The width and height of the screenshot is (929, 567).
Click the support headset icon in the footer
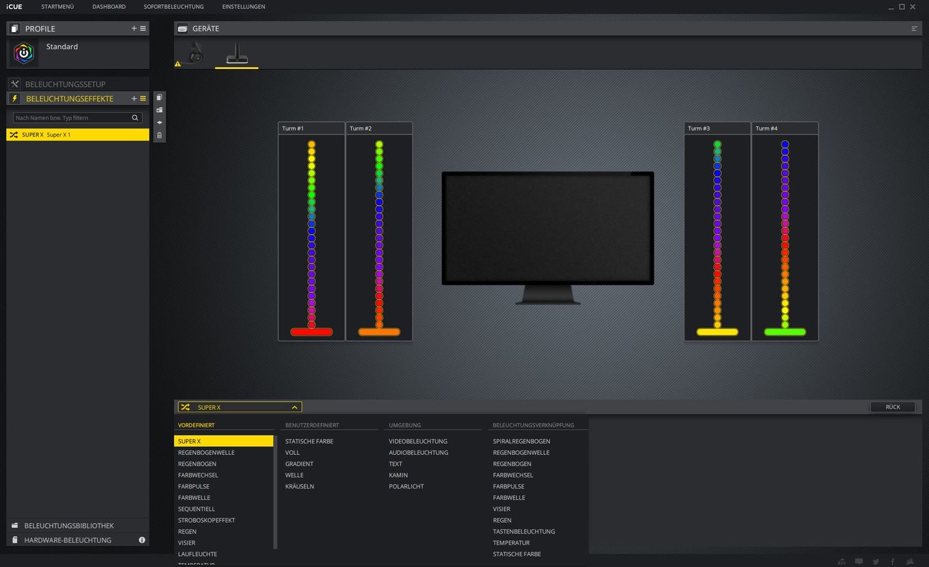point(842,562)
